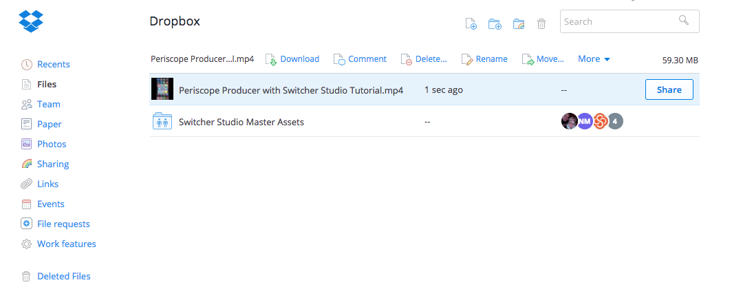Viewport: 732px width, 298px height.
Task: Expand the More dropdown menu
Action: (594, 59)
